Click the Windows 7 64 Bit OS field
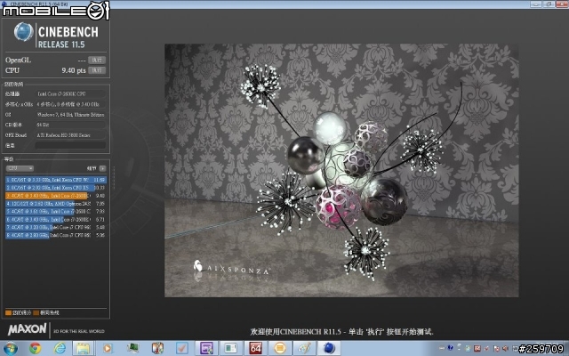 pos(70,115)
